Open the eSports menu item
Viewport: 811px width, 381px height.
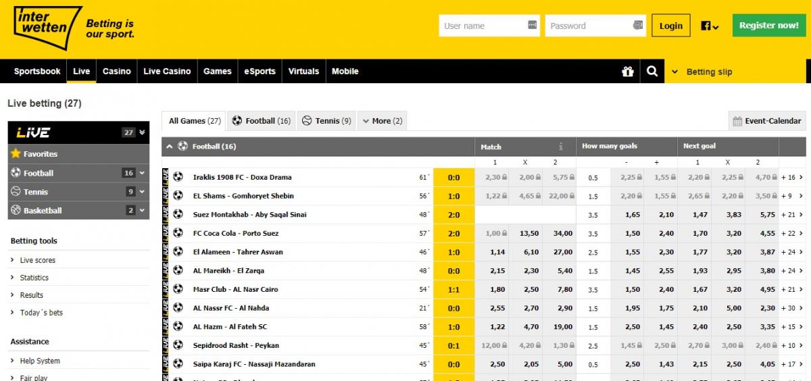click(260, 71)
